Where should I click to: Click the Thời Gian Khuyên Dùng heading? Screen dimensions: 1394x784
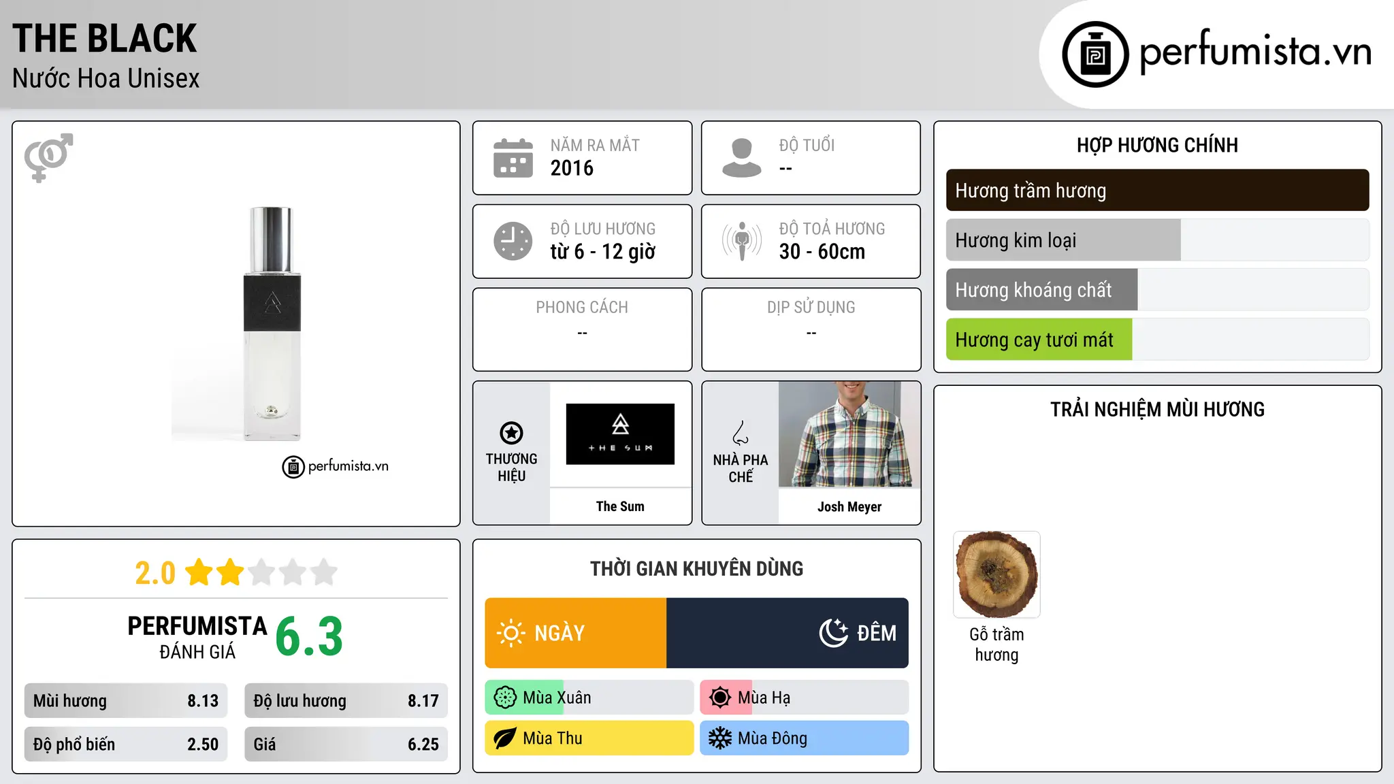click(696, 568)
